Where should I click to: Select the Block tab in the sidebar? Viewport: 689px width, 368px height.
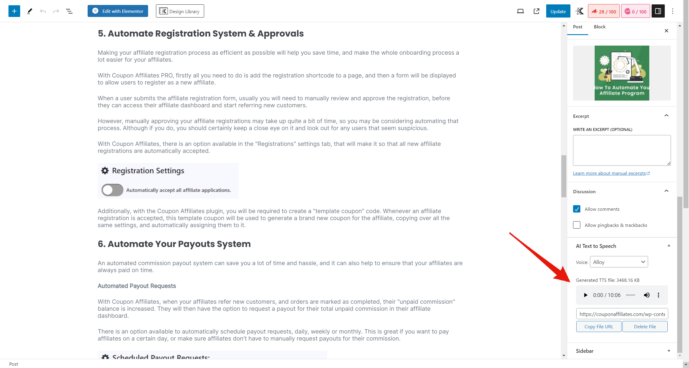[600, 26]
